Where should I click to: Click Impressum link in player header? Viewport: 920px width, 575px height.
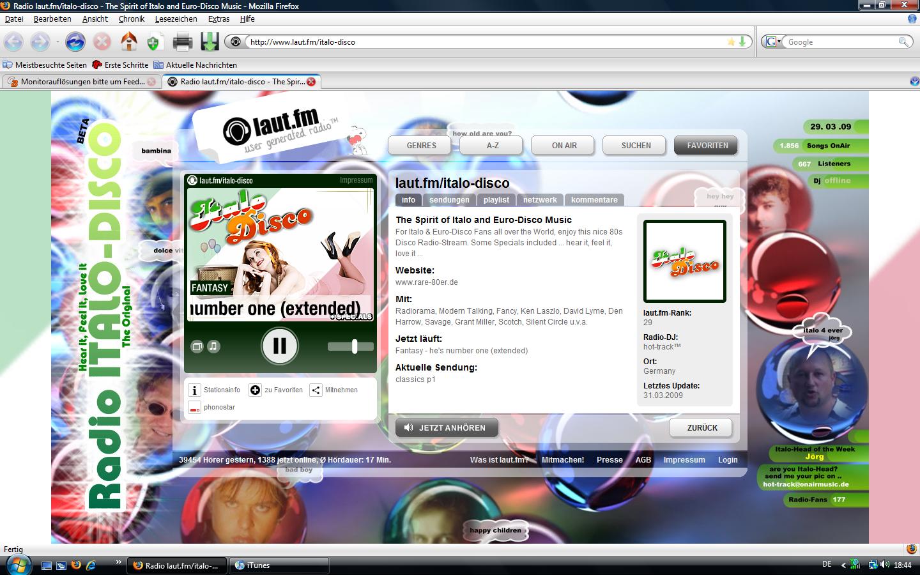click(x=356, y=180)
